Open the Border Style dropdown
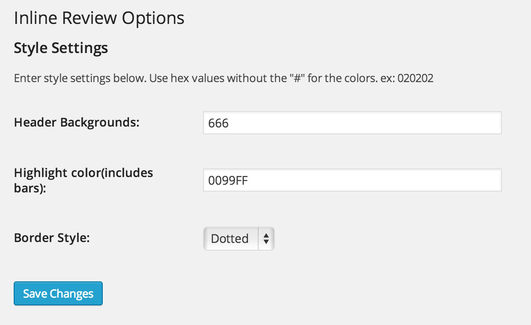This screenshot has height=325, width=531. click(239, 238)
